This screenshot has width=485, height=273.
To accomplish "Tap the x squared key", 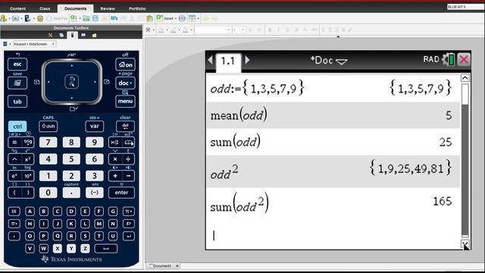I will point(27,159).
